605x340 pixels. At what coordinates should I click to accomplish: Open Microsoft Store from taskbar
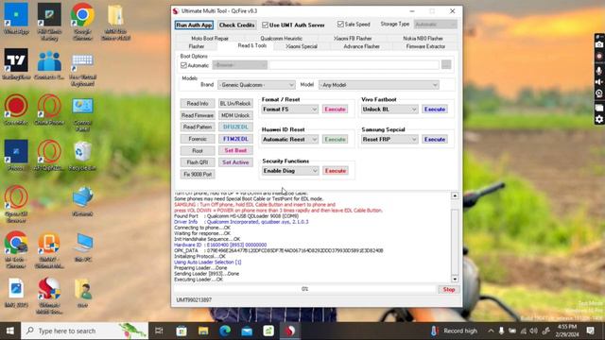181,331
